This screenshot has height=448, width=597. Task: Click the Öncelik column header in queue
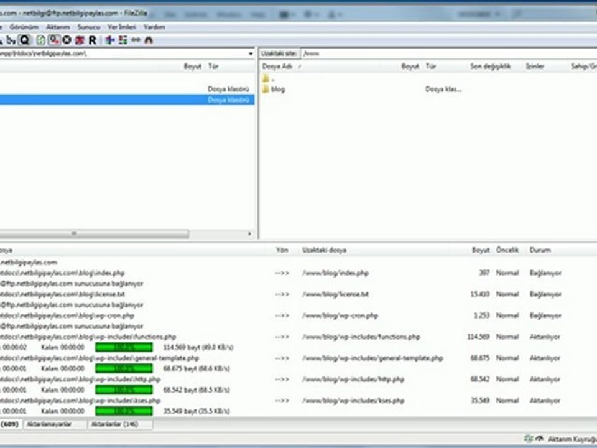click(507, 250)
